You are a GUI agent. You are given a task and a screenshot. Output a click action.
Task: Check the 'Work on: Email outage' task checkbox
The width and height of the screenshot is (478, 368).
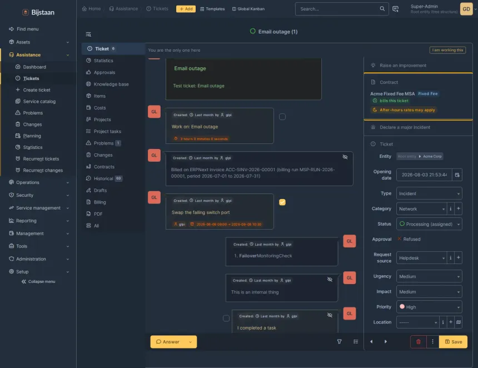click(282, 117)
